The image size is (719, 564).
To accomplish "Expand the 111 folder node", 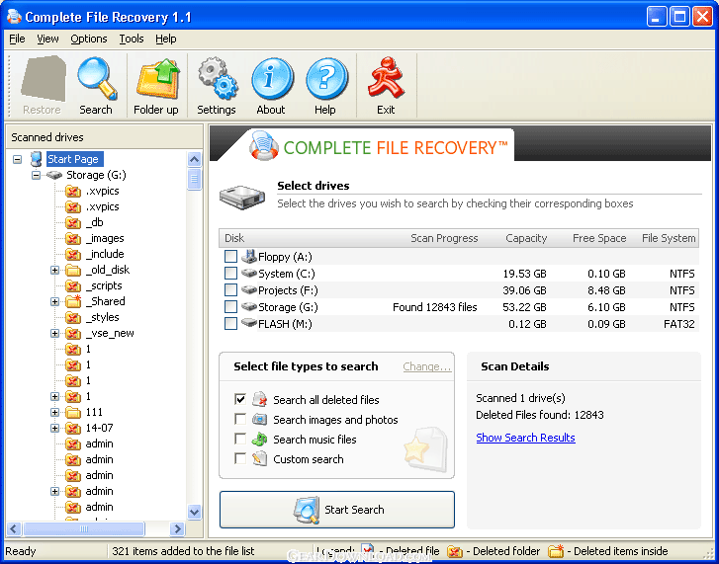I will coord(54,413).
